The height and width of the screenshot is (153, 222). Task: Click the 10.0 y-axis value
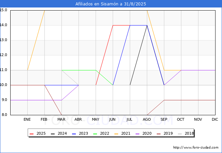tap(3, 85)
